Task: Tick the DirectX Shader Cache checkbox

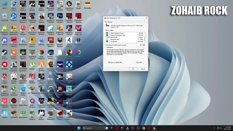Action: point(107,33)
